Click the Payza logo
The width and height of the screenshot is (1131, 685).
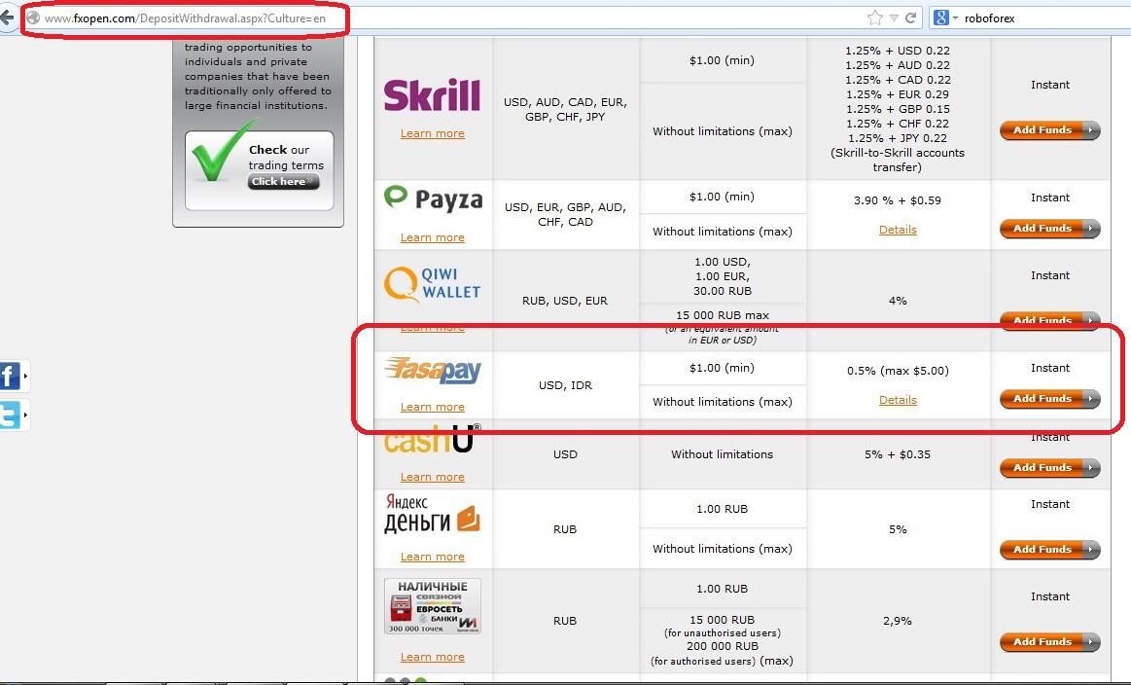tap(433, 199)
